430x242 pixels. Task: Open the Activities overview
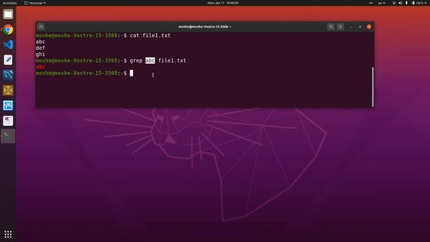tap(9, 3)
